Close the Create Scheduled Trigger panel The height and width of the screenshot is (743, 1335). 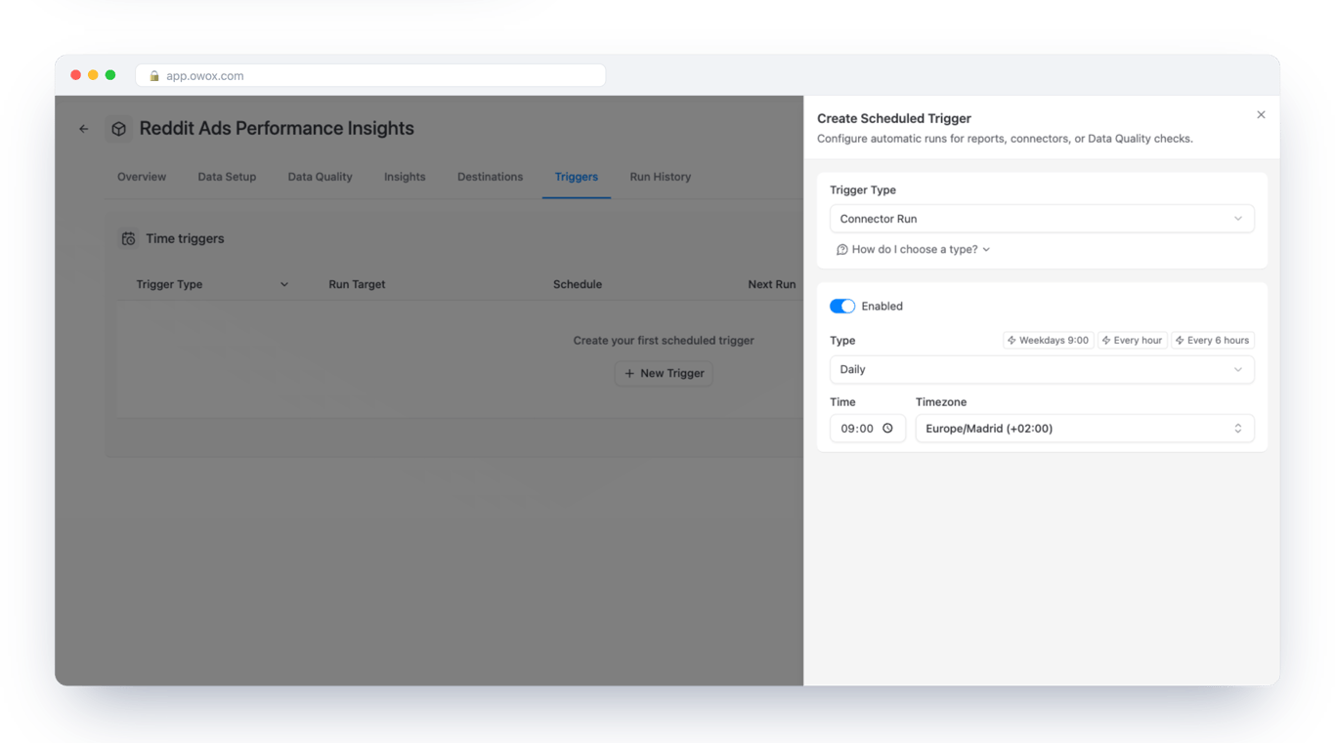click(x=1261, y=115)
